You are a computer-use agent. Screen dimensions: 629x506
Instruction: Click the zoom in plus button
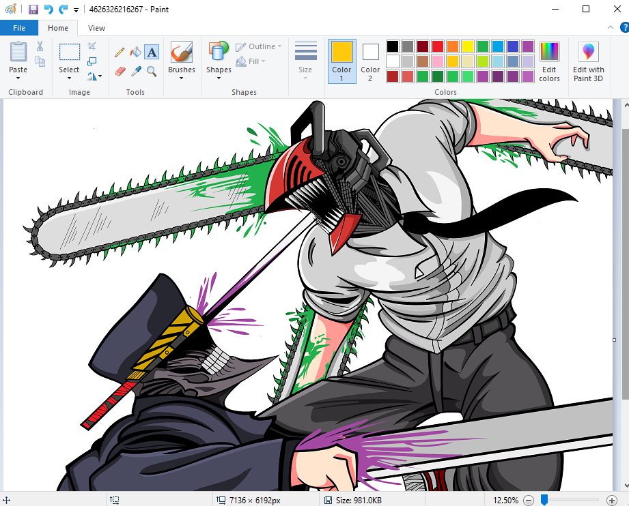point(612,500)
